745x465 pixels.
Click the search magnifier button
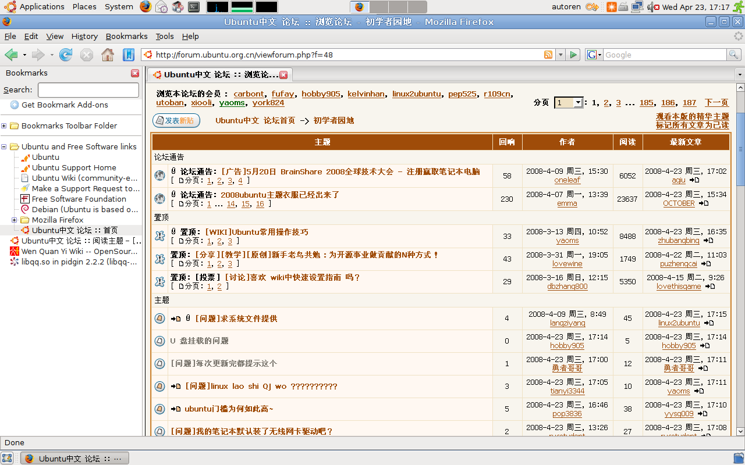(x=734, y=55)
